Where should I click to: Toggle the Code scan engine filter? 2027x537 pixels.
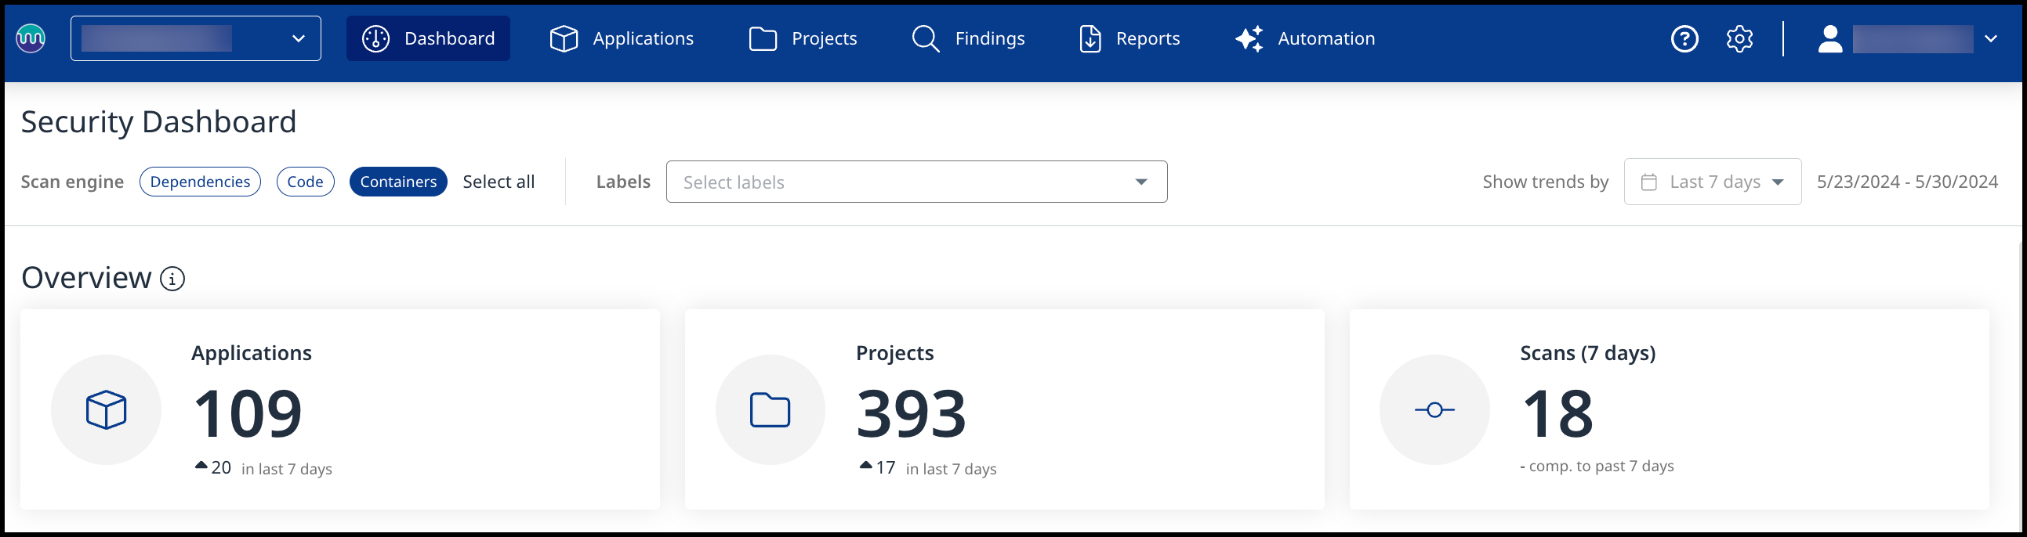[x=306, y=182]
